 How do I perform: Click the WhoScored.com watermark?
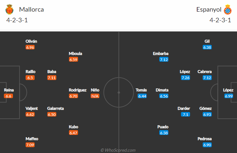(118, 150)
